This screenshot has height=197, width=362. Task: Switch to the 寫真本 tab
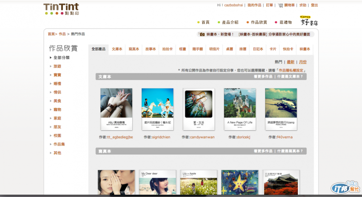134,49
